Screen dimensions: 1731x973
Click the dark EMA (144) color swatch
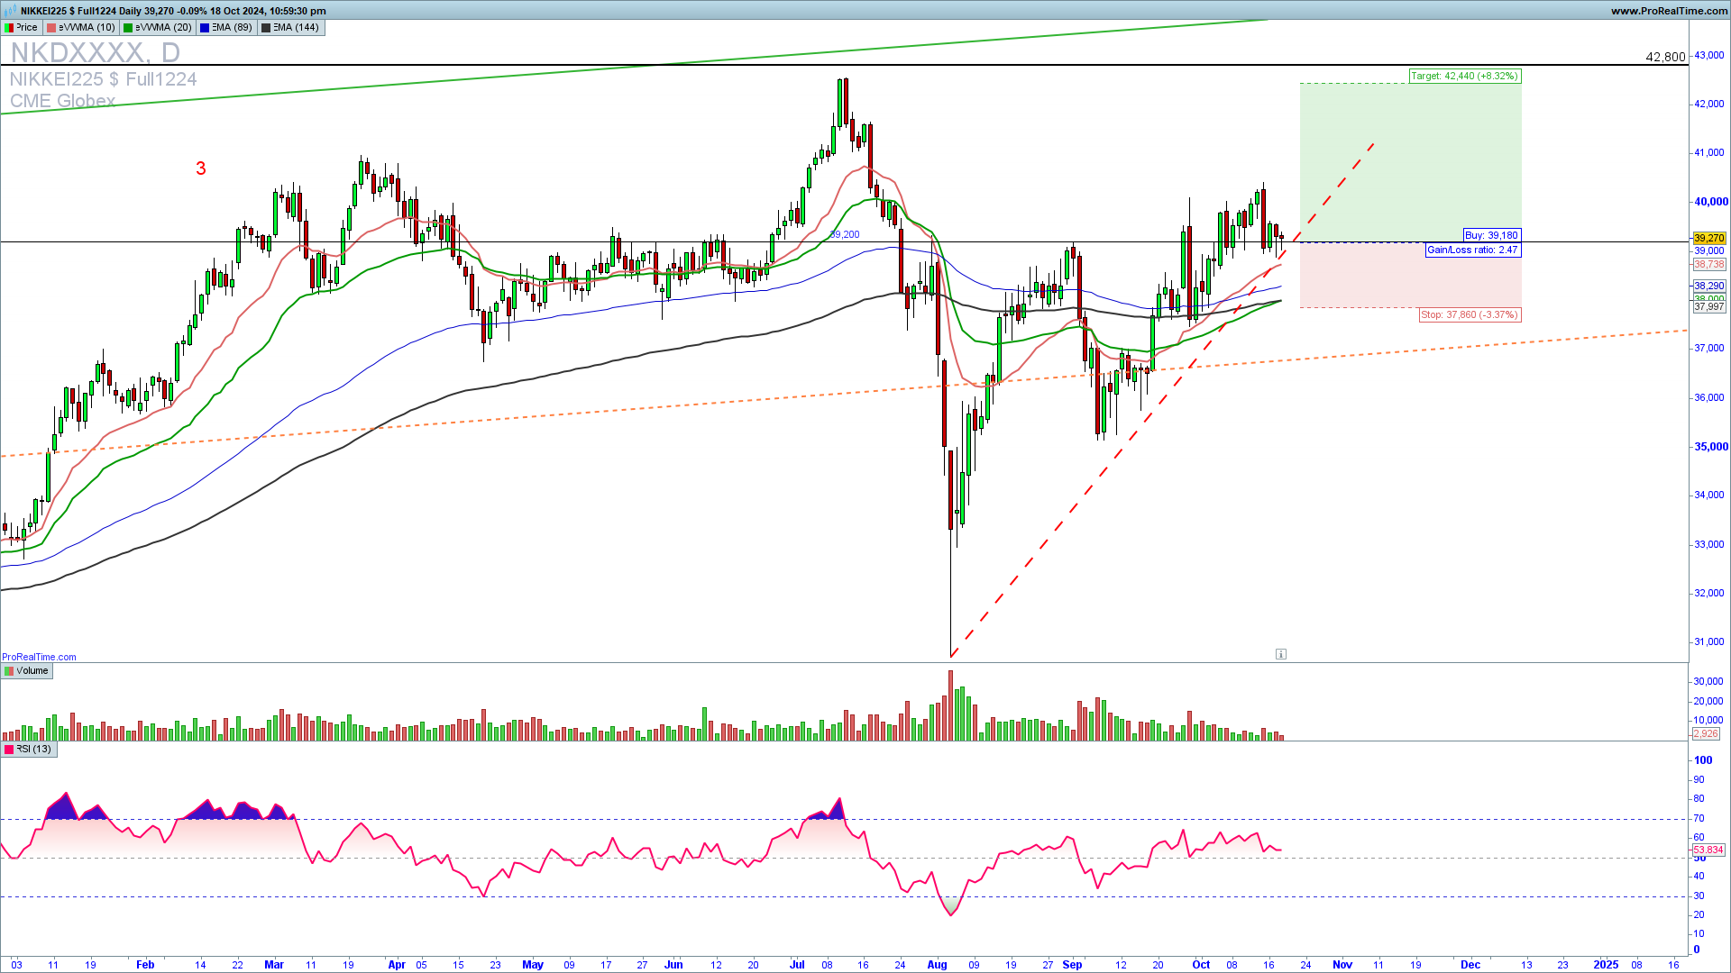tap(265, 28)
